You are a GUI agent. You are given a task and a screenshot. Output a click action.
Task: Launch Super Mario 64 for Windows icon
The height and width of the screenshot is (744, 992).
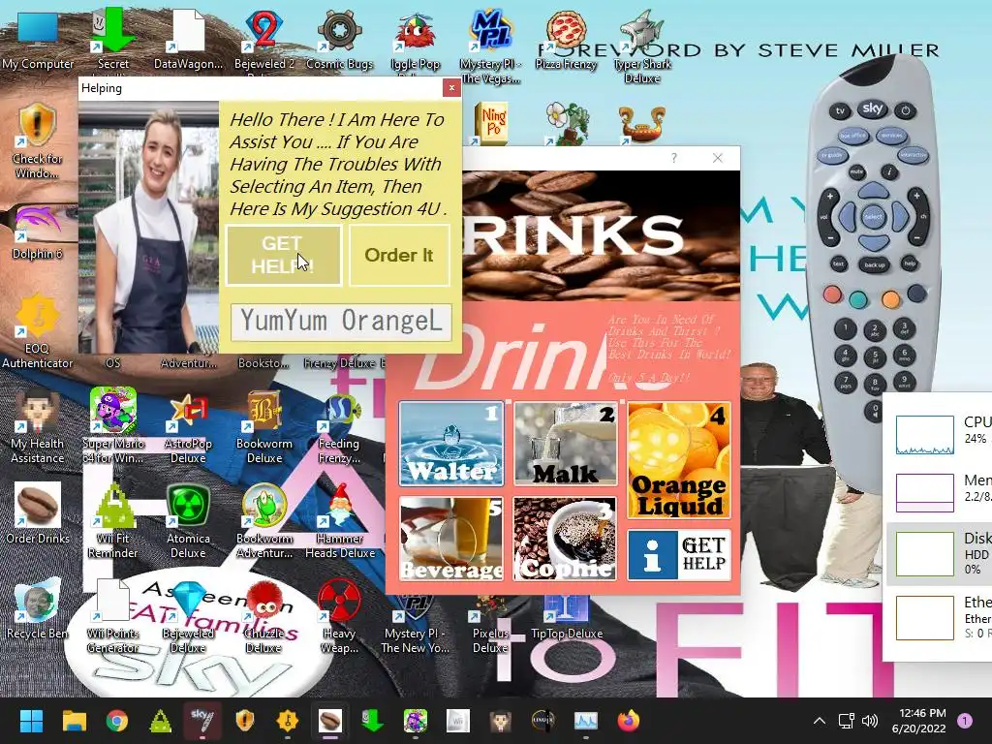click(112, 425)
